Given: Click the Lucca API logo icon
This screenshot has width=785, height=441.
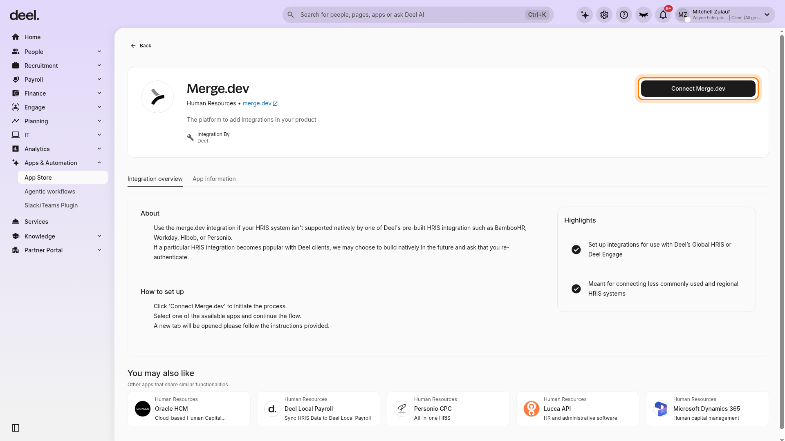Looking at the screenshot, I should point(532,409).
